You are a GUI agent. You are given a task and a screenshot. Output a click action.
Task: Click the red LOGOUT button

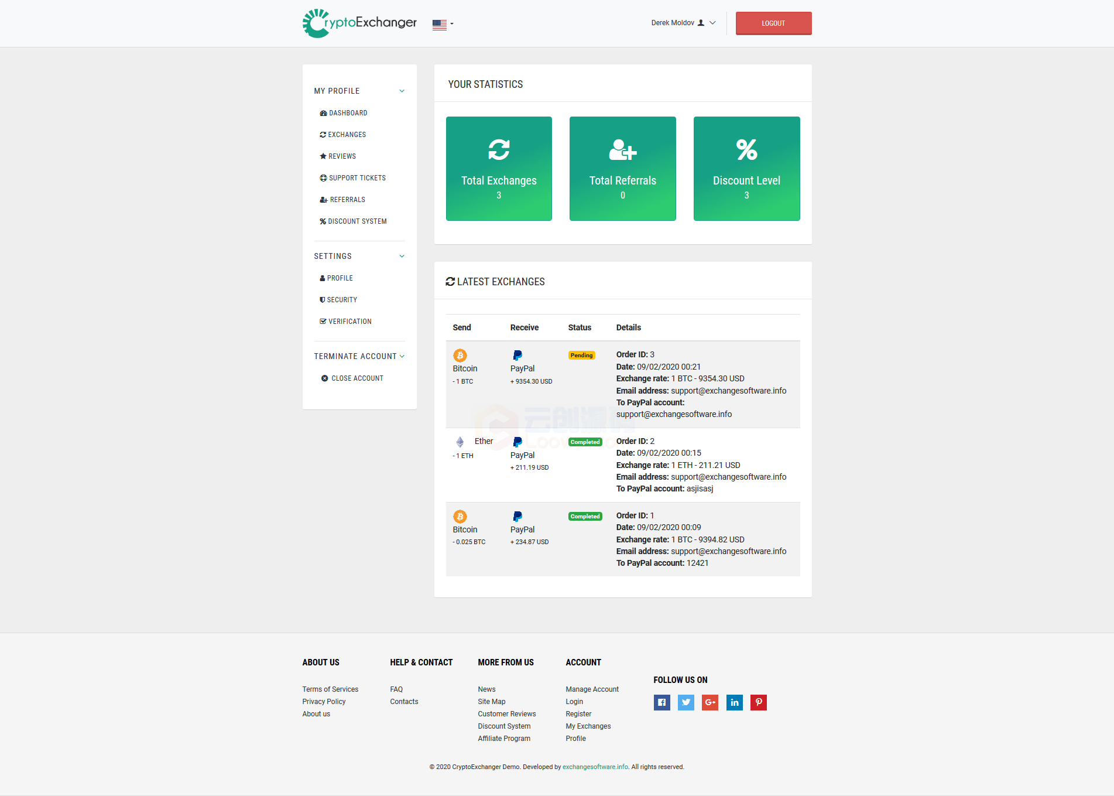click(x=773, y=23)
